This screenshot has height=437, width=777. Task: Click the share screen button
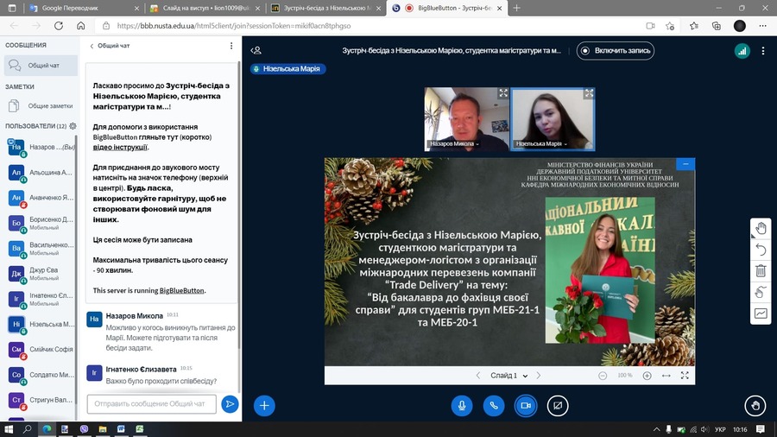558,405
